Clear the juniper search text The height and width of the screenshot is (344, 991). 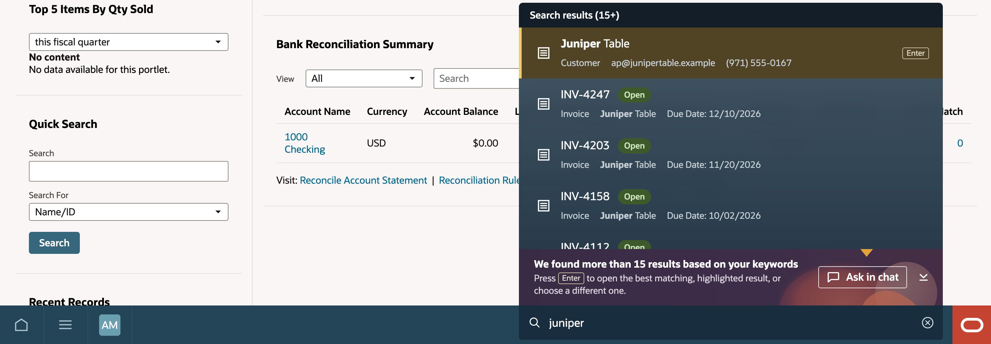pos(928,322)
